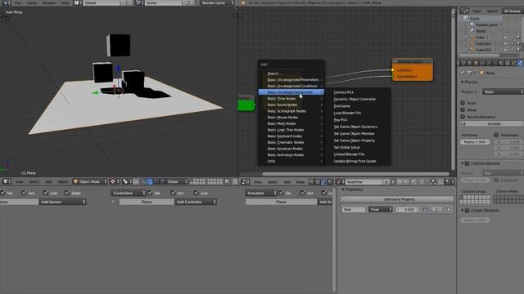The width and height of the screenshot is (524, 294).
Task: Select Set Game Object Property entry
Action: point(355,140)
